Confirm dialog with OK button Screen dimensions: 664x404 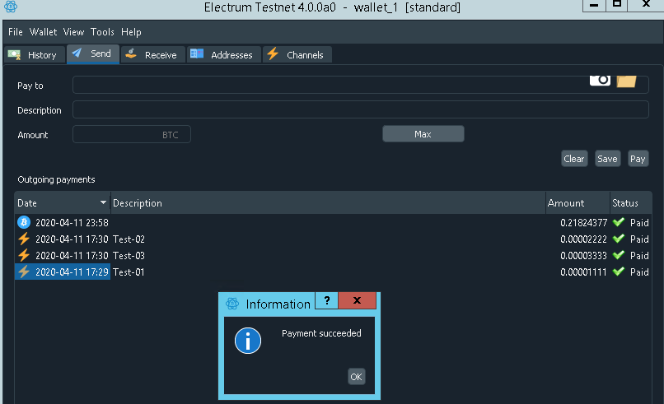pyautogui.click(x=356, y=377)
